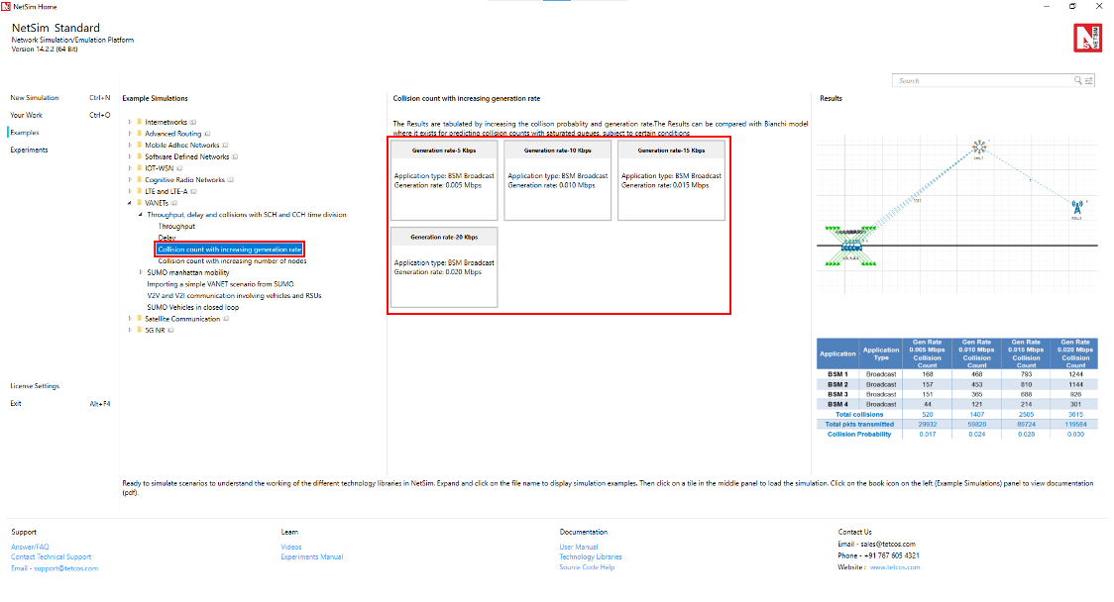Open the Experiments section
Screen dimensions: 1114x602
(x=29, y=150)
